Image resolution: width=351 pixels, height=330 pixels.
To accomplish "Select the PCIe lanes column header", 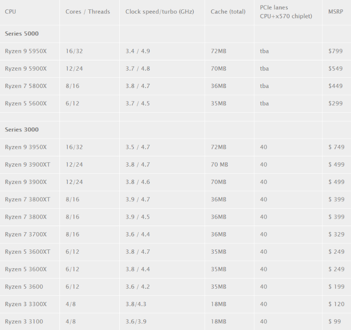I will (286, 12).
